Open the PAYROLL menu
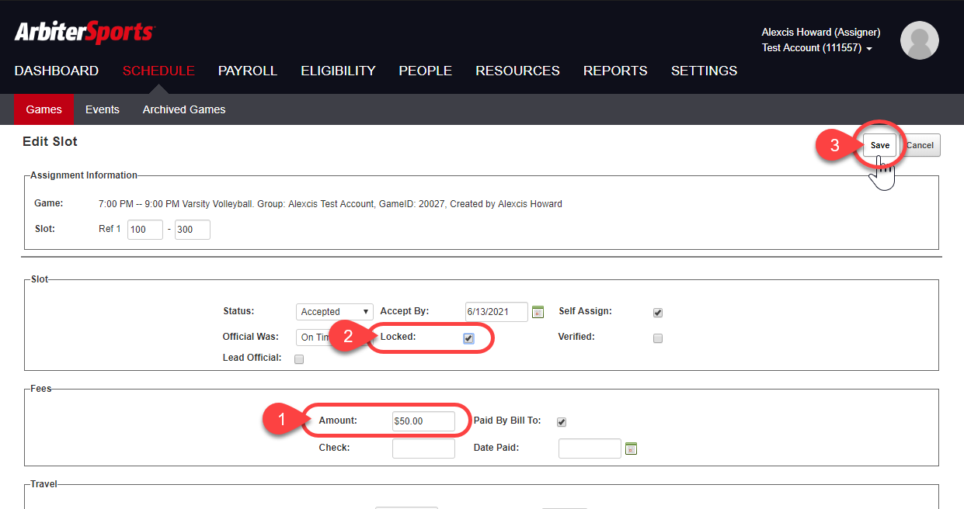 [x=247, y=71]
